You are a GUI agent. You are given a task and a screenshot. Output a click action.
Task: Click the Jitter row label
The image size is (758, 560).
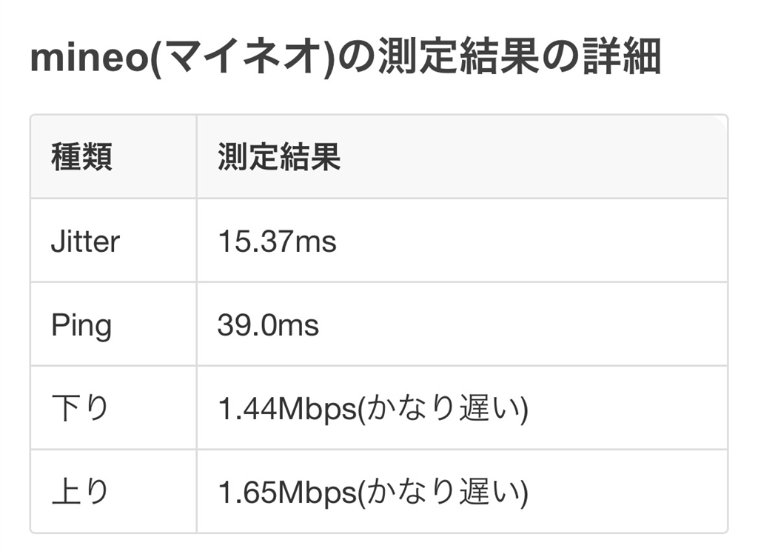point(85,241)
